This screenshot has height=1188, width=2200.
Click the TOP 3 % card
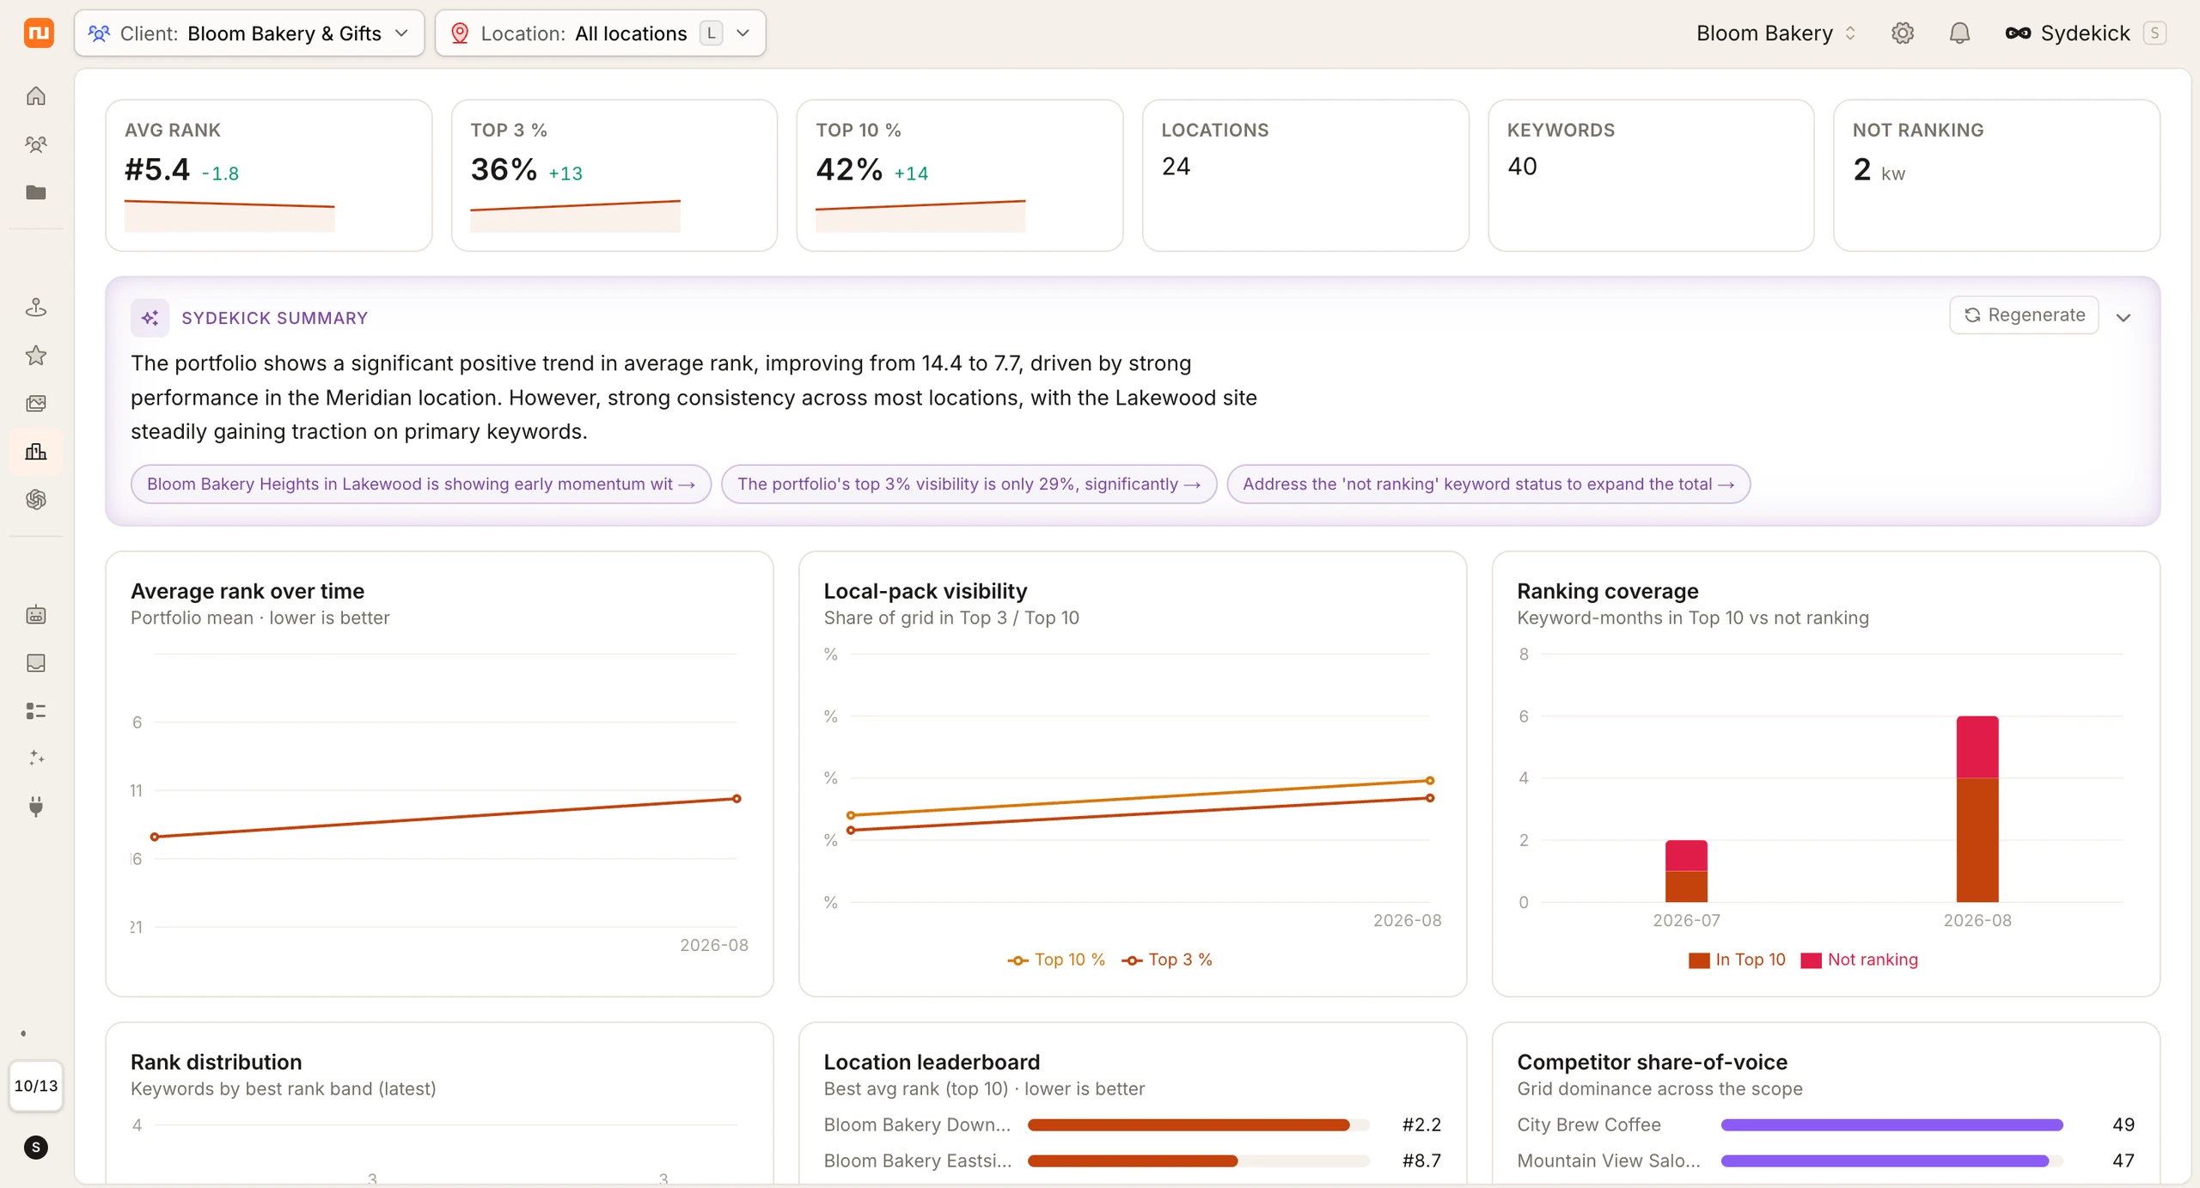click(x=614, y=175)
